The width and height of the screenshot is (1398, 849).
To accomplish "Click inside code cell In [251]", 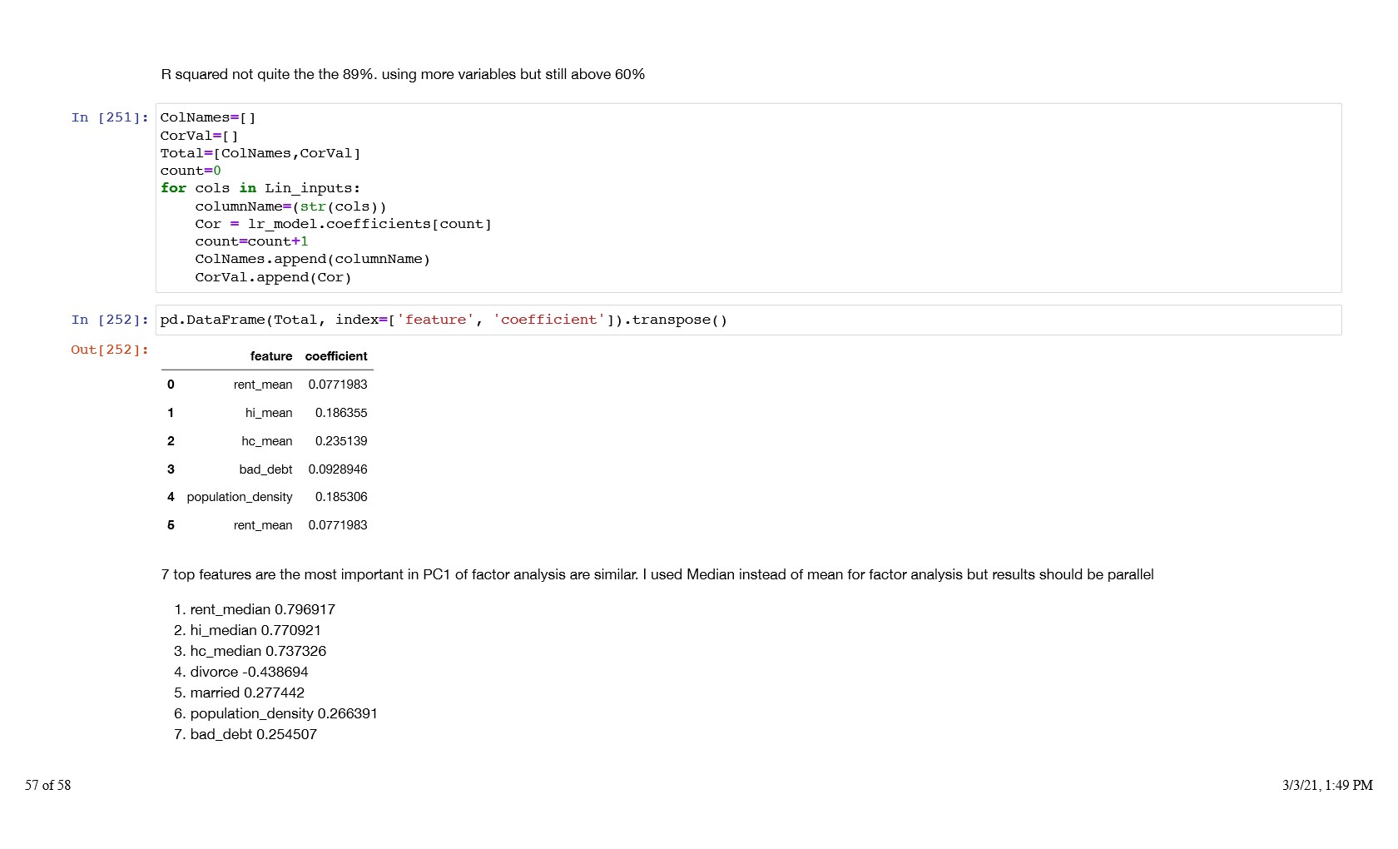I will 747,197.
